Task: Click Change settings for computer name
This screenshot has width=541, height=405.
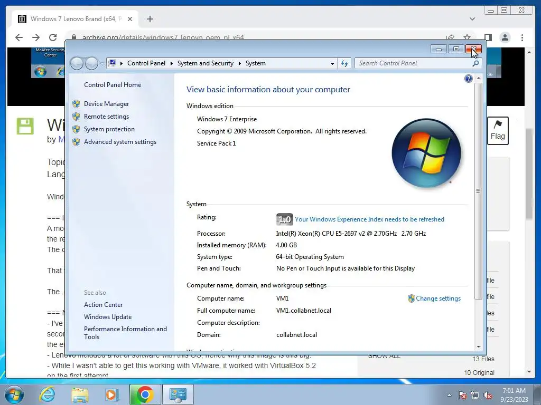Action: (x=438, y=298)
